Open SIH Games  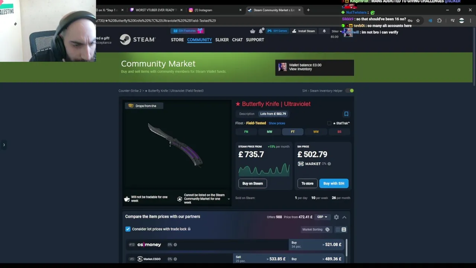[x=277, y=31]
